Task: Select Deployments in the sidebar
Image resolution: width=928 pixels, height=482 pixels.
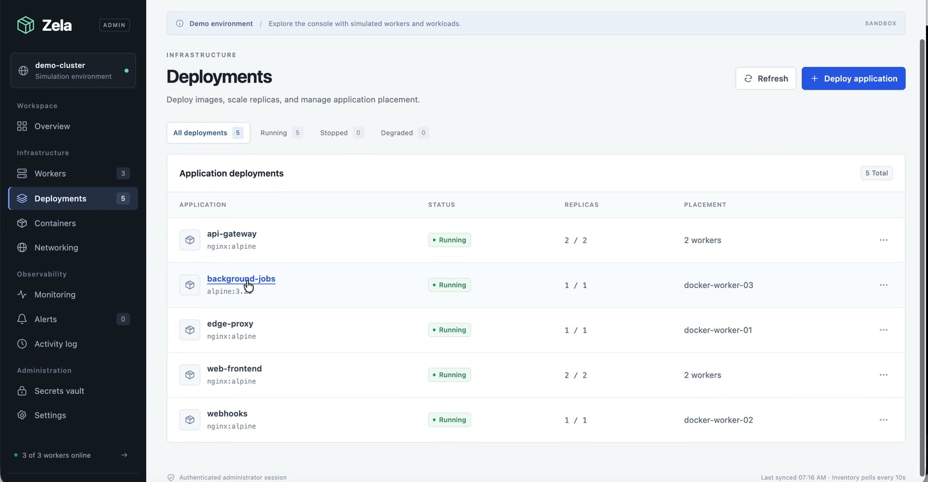Action: point(73,198)
